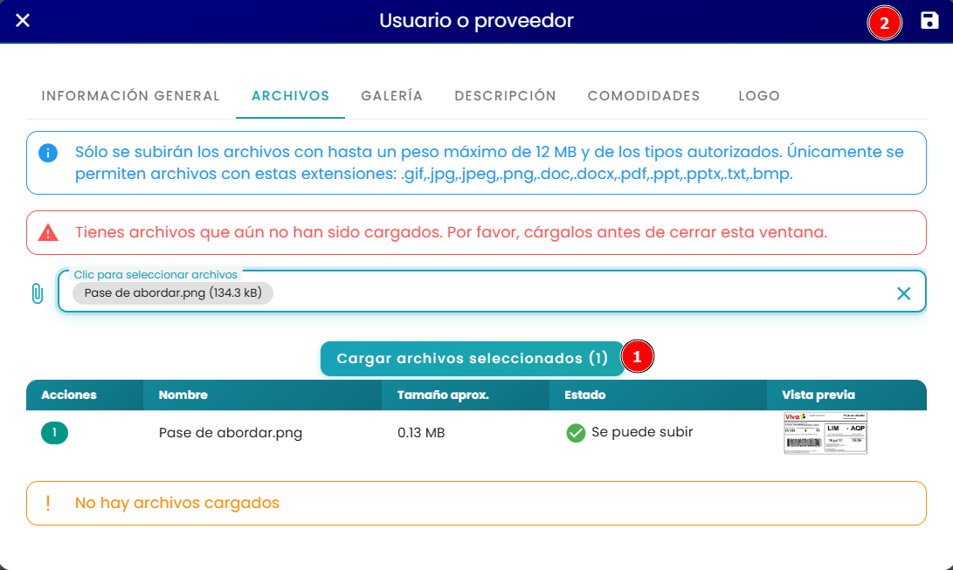Open the Información General tab

click(131, 96)
